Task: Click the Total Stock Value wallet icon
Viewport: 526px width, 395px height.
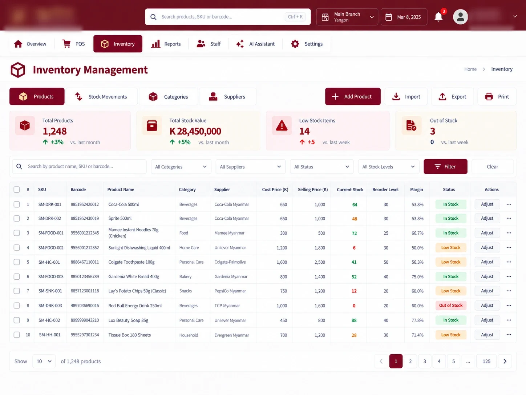Action: [x=152, y=125]
